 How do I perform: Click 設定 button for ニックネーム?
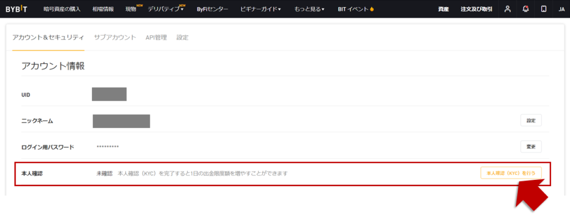pos(531,121)
